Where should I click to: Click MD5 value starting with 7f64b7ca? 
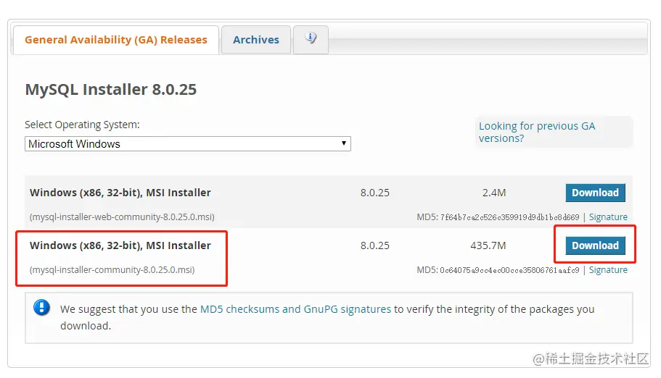(509, 218)
